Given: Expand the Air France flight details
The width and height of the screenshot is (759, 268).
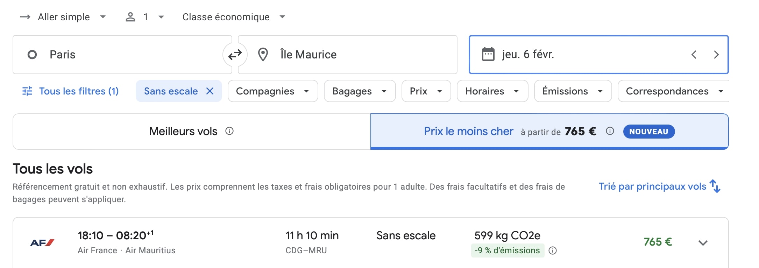Looking at the screenshot, I should tap(703, 242).
